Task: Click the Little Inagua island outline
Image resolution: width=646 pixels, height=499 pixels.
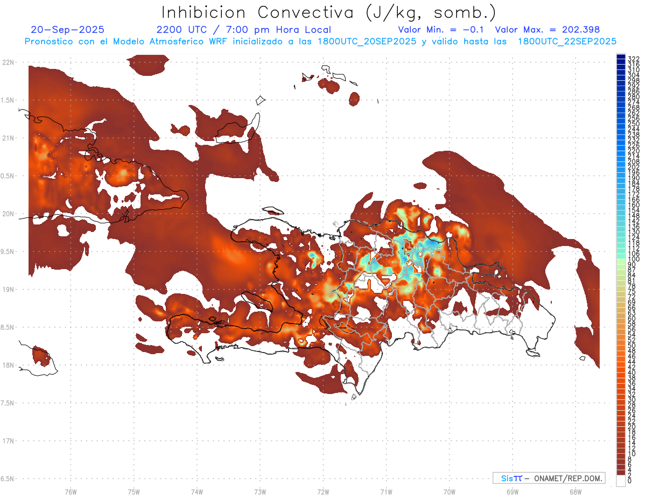Action: pyautogui.click(x=261, y=100)
